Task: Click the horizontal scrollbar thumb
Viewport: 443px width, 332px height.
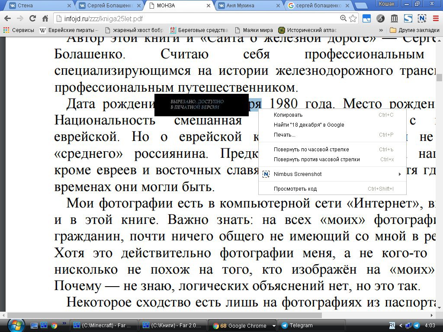Action: tap(164, 315)
